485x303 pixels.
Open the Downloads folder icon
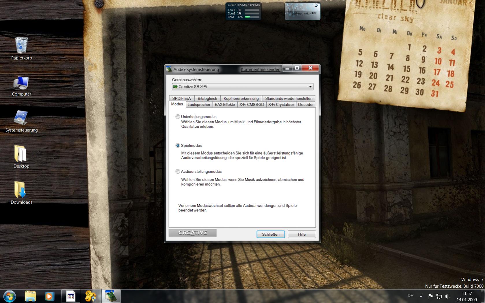[x=21, y=193]
